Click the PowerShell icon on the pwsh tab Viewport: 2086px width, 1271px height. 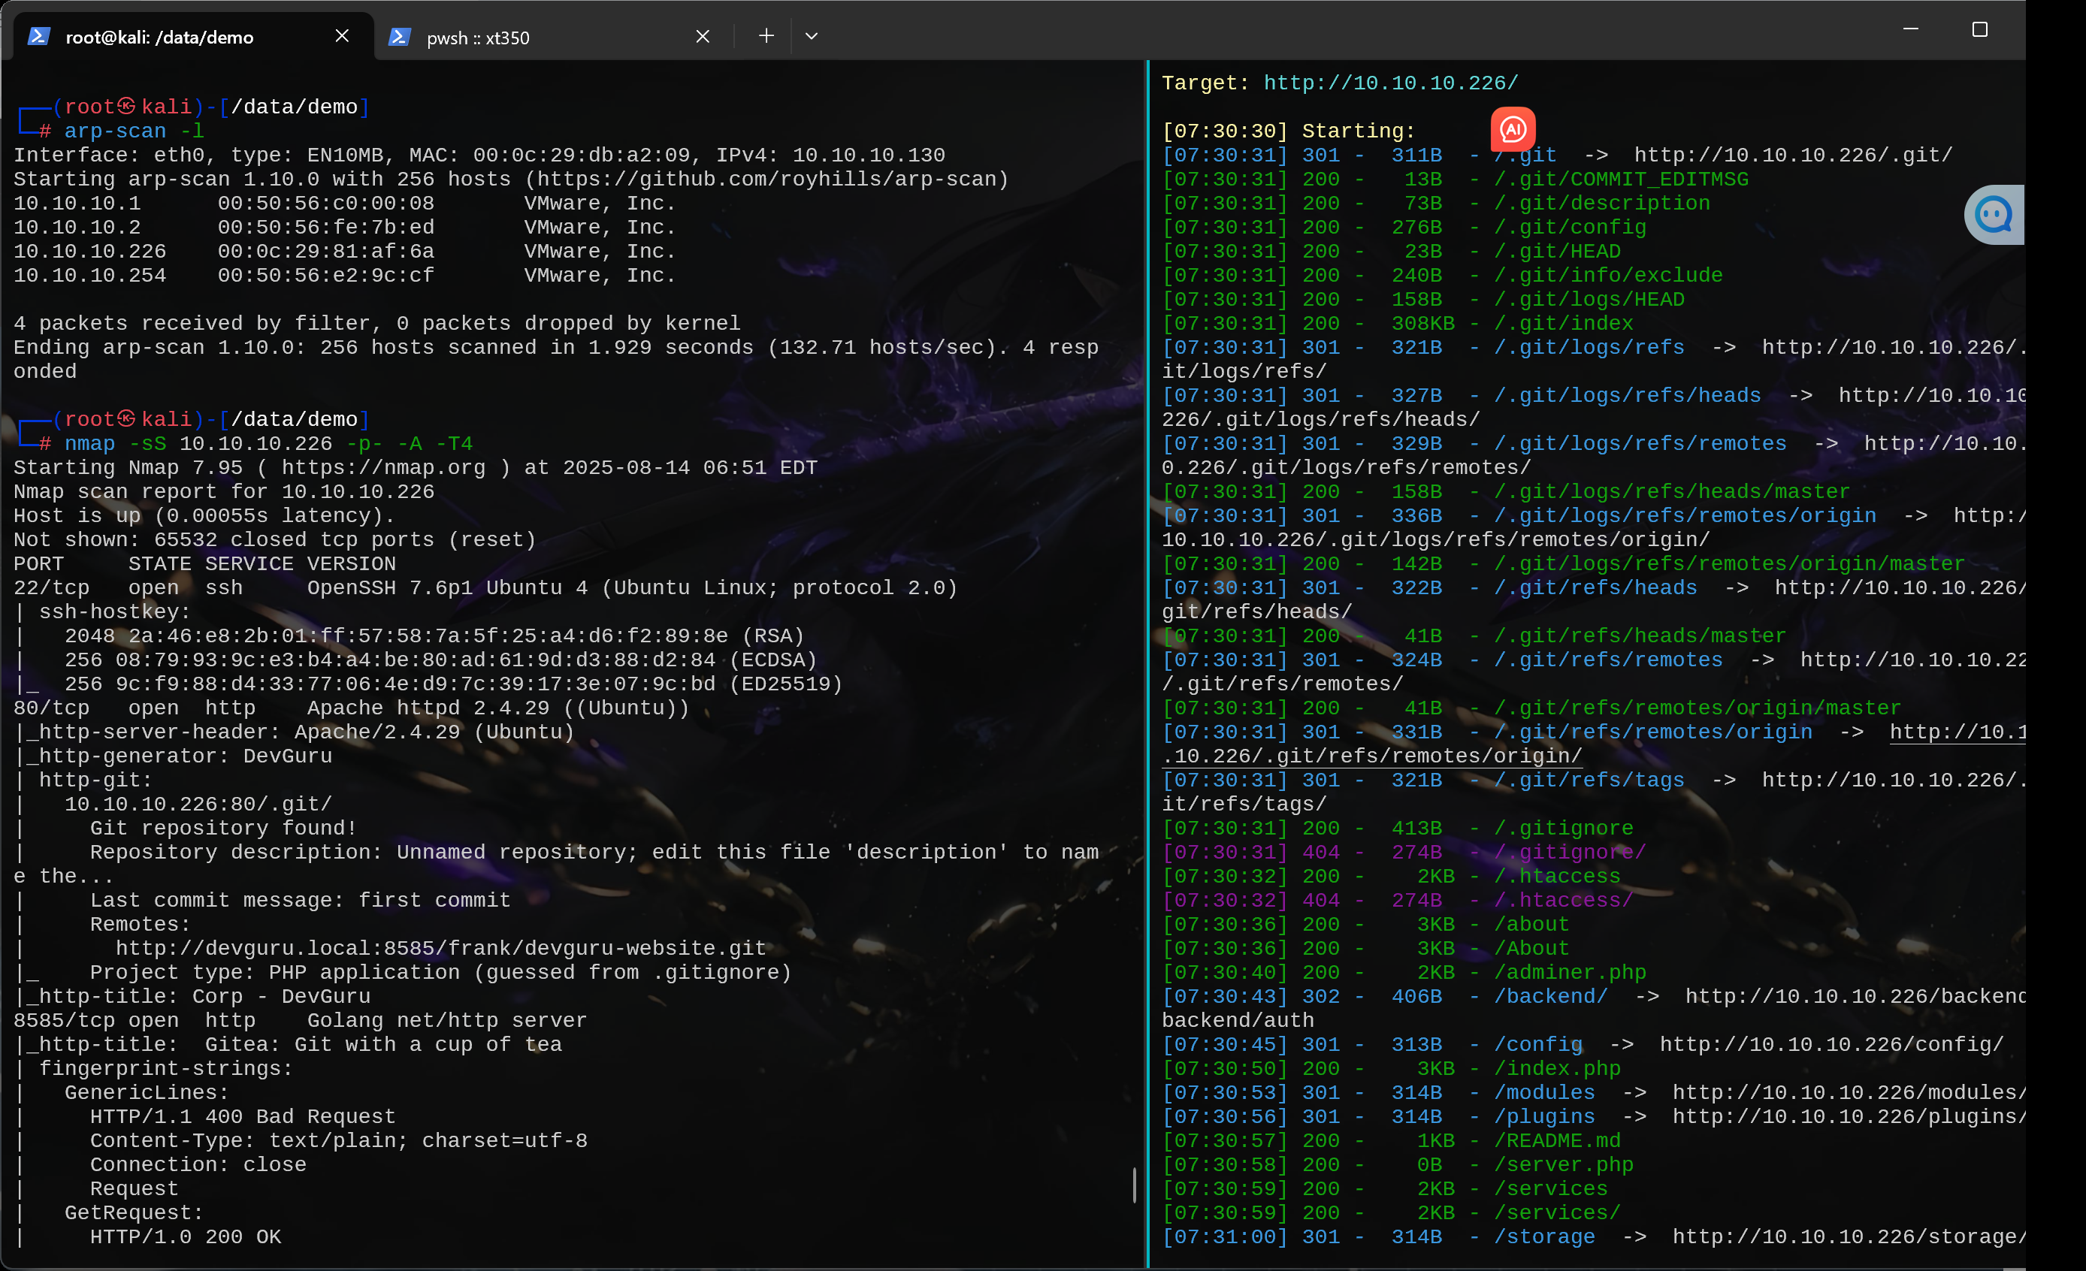click(399, 38)
